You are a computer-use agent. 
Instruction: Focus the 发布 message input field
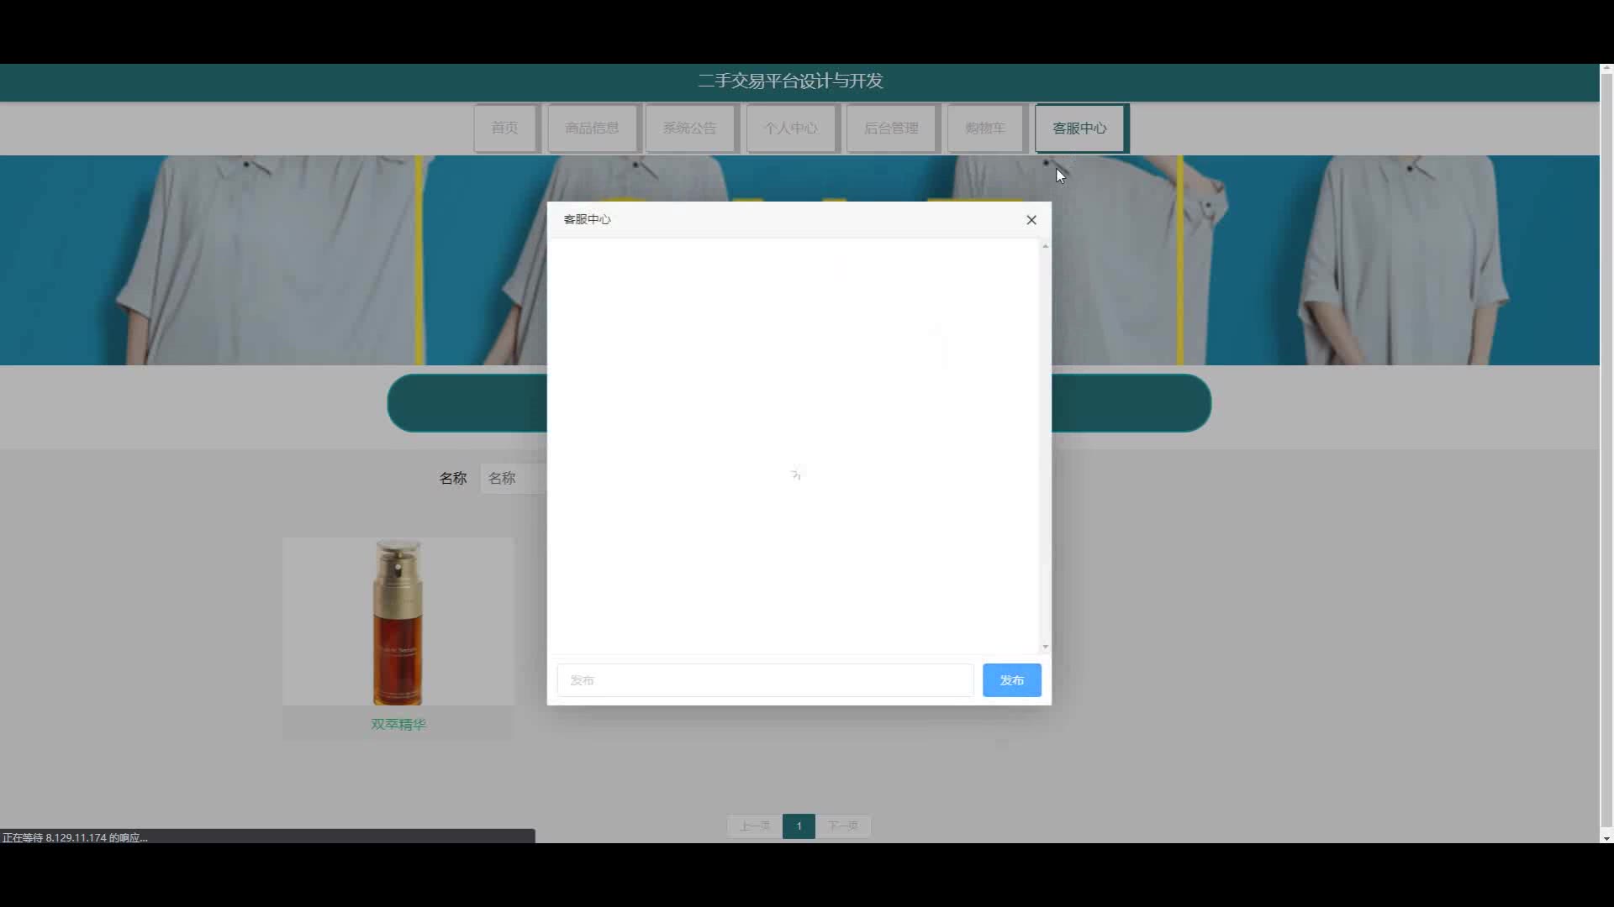click(x=765, y=680)
